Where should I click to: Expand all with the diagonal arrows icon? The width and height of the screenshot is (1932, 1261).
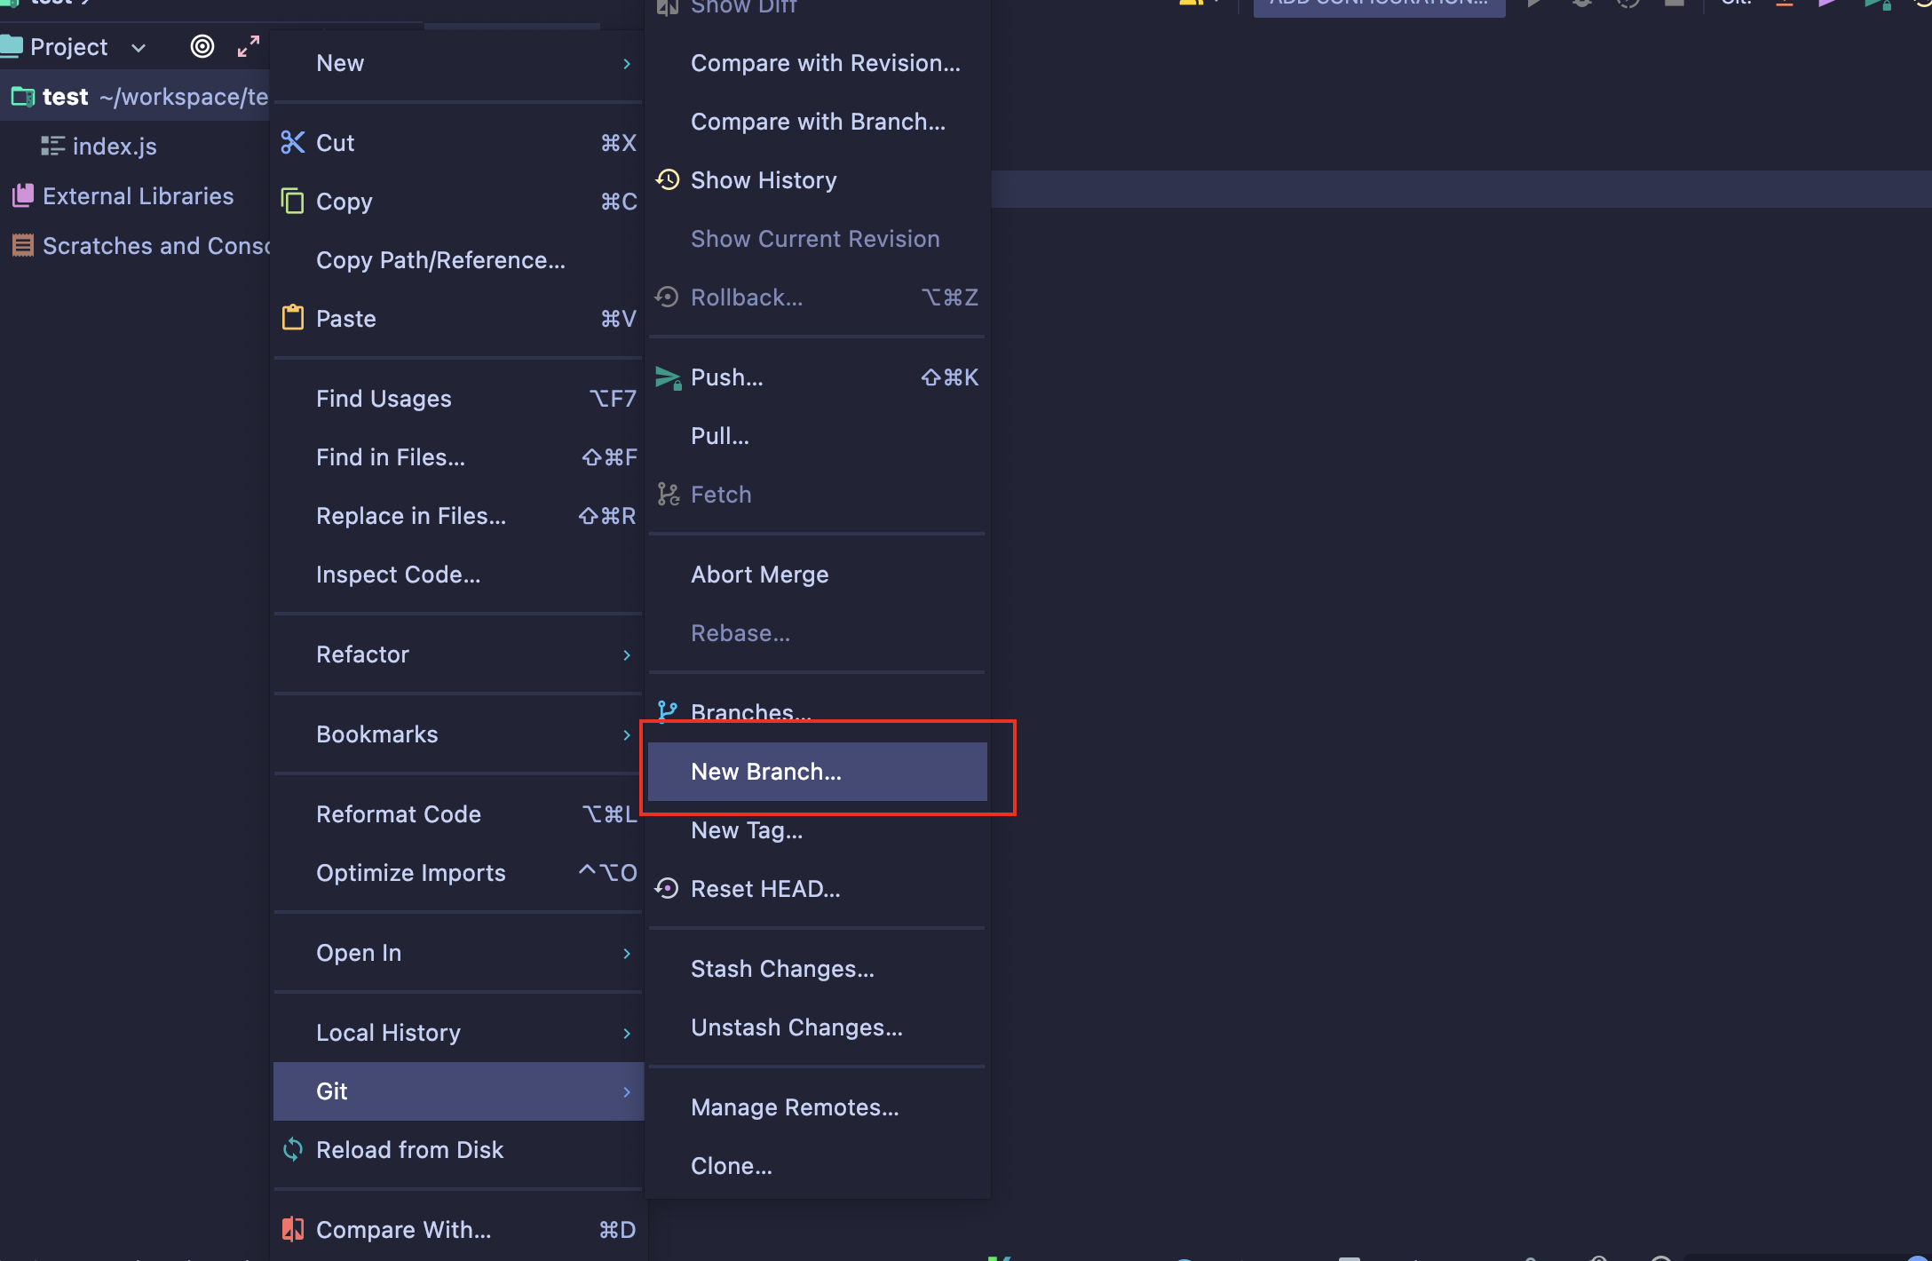point(249,46)
